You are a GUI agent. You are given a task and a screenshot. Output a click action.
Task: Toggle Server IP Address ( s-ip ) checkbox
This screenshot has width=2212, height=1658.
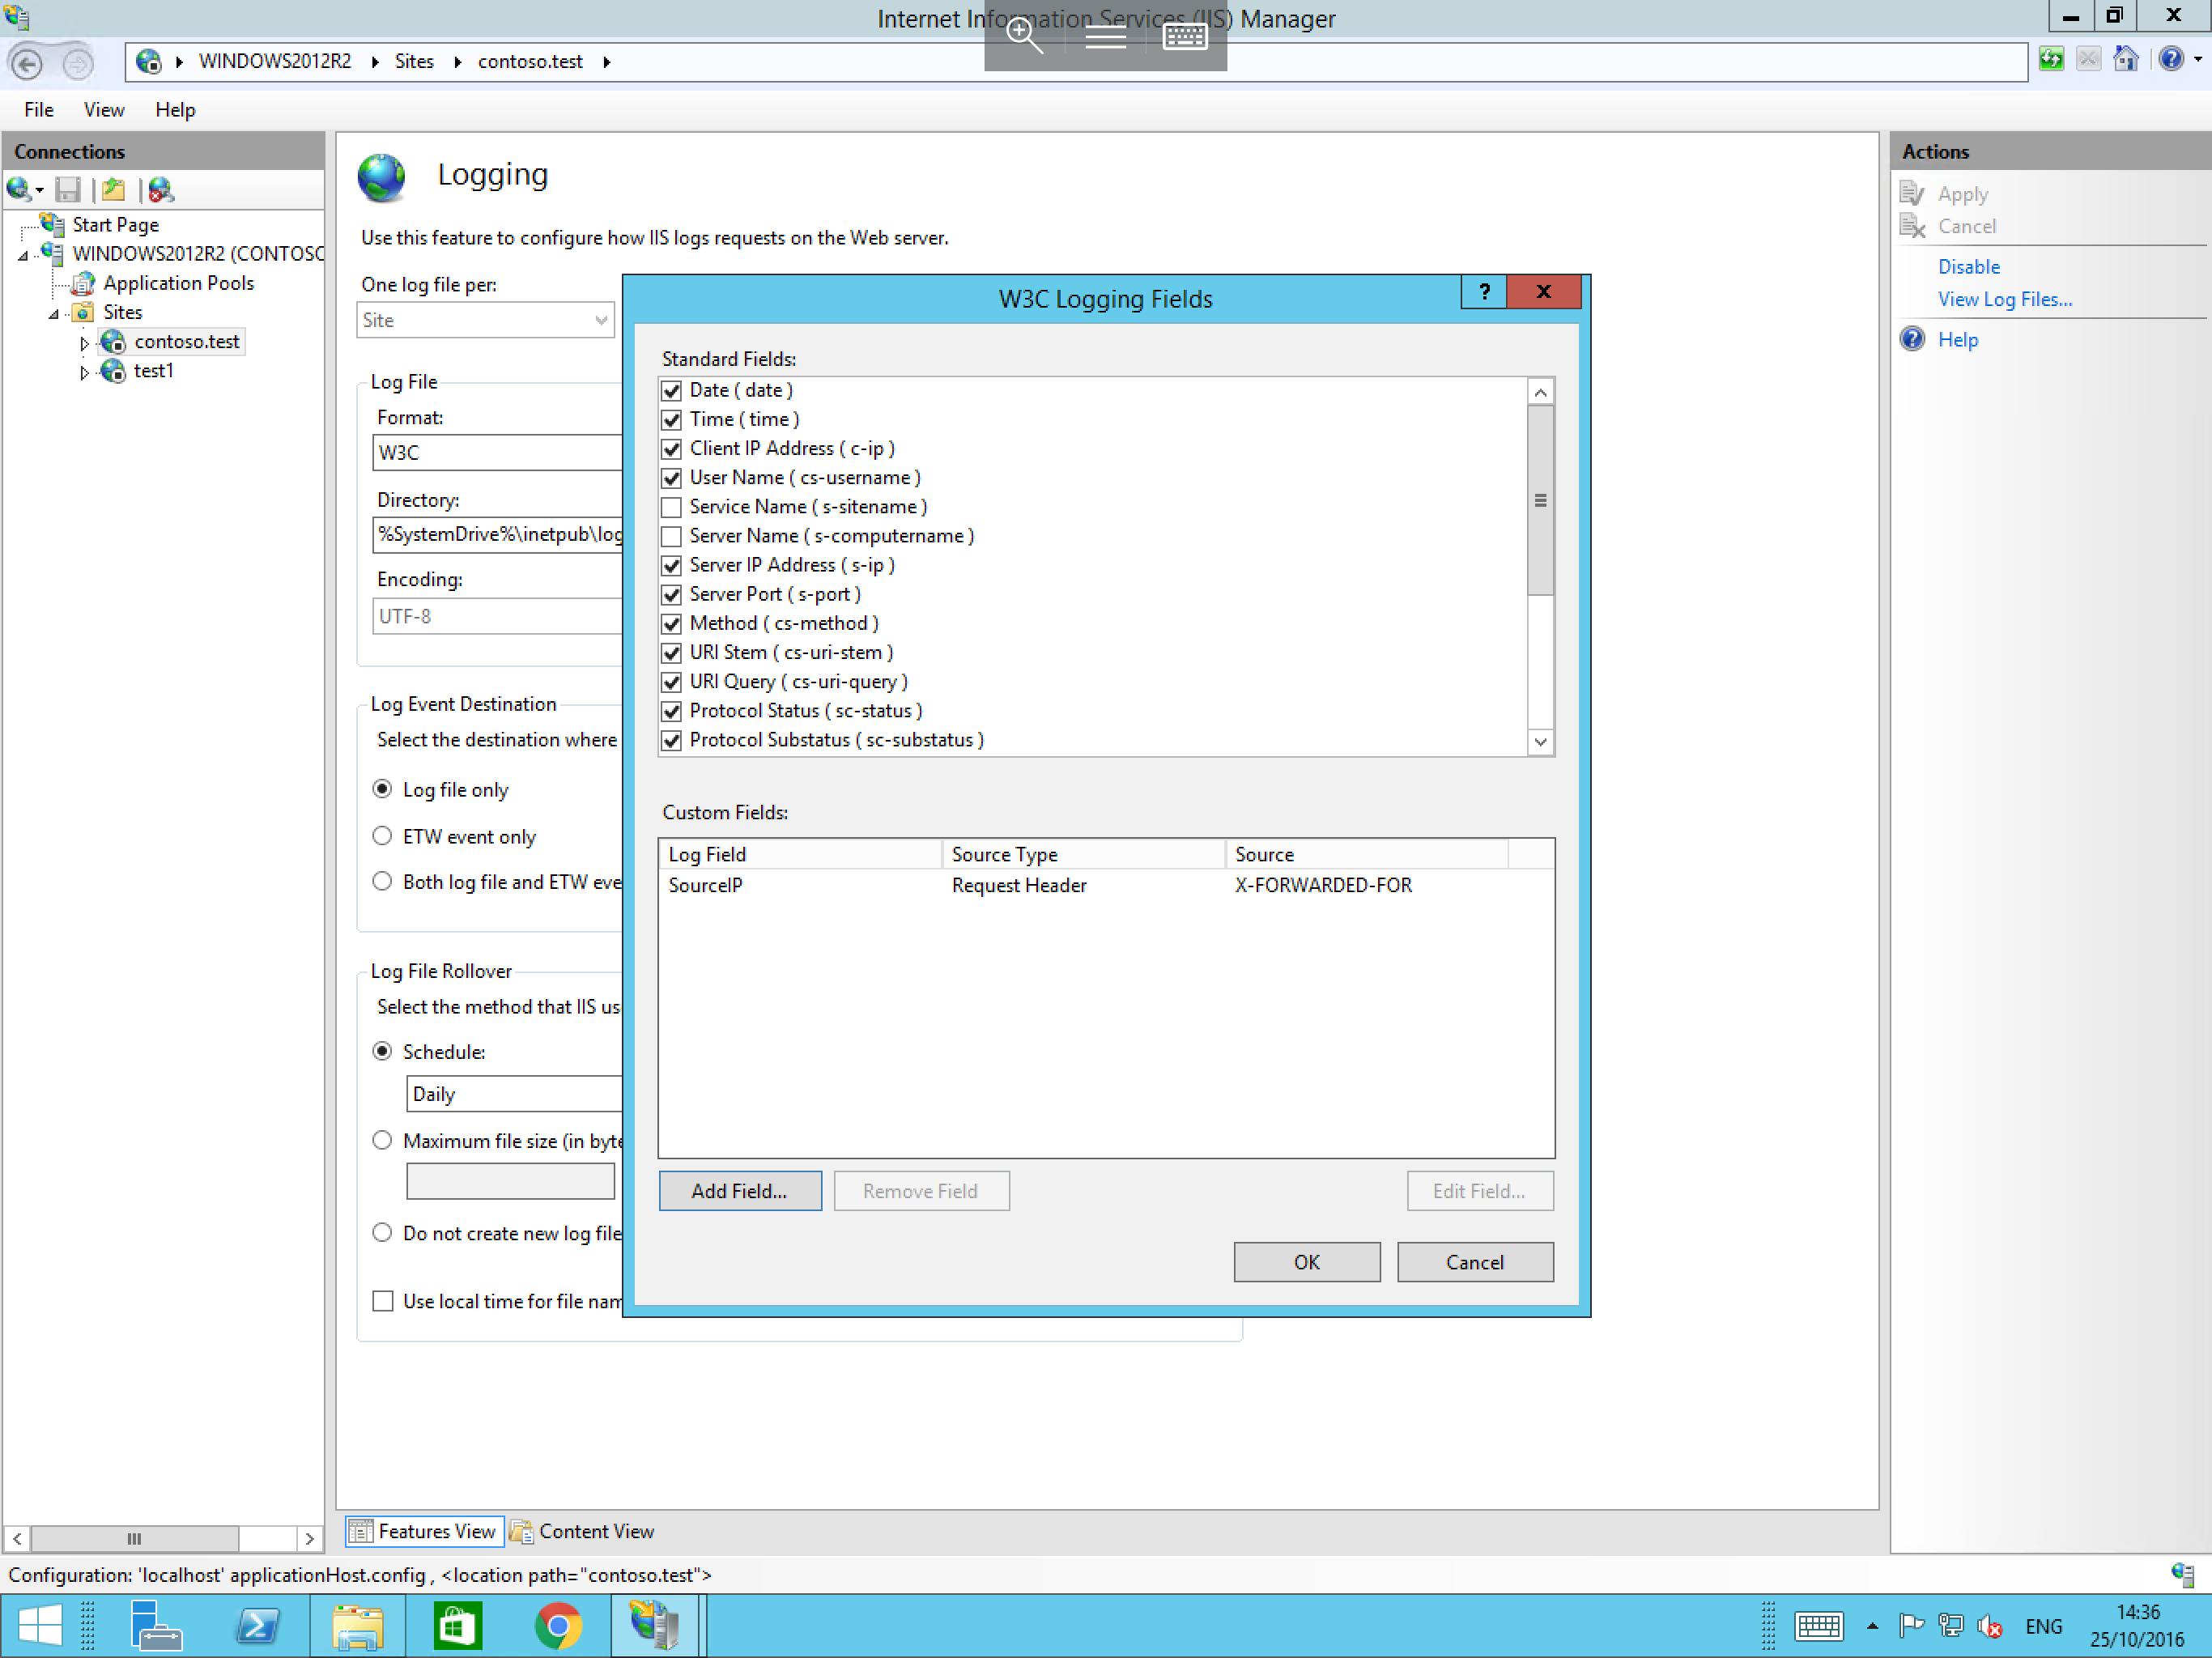coord(672,565)
